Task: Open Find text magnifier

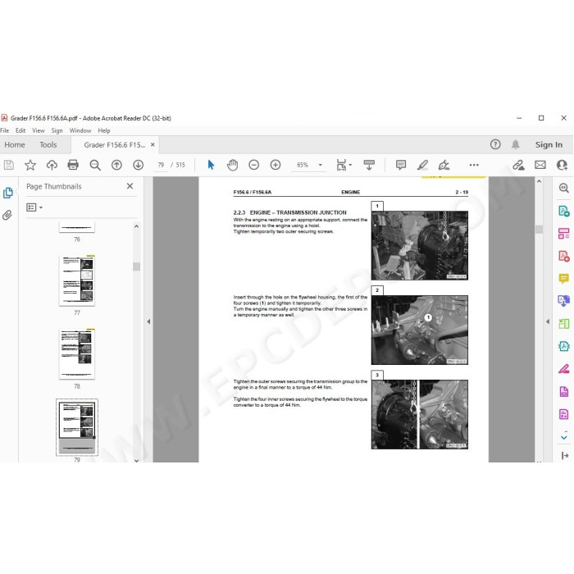Action: (95, 165)
